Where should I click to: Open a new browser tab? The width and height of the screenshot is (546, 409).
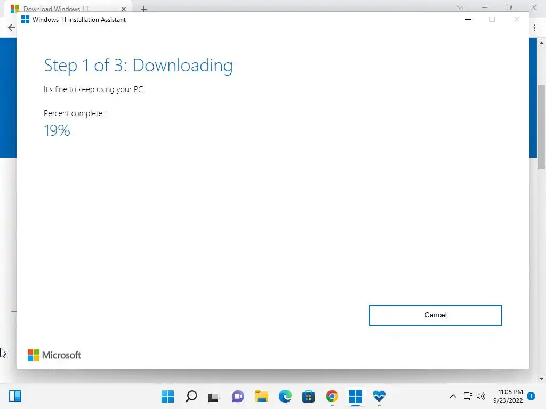pyautogui.click(x=144, y=9)
